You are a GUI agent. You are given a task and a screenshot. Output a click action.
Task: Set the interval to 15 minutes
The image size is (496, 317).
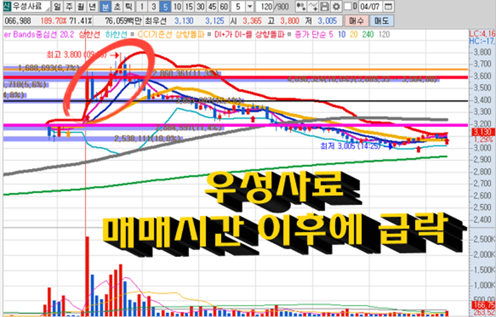point(189,6)
